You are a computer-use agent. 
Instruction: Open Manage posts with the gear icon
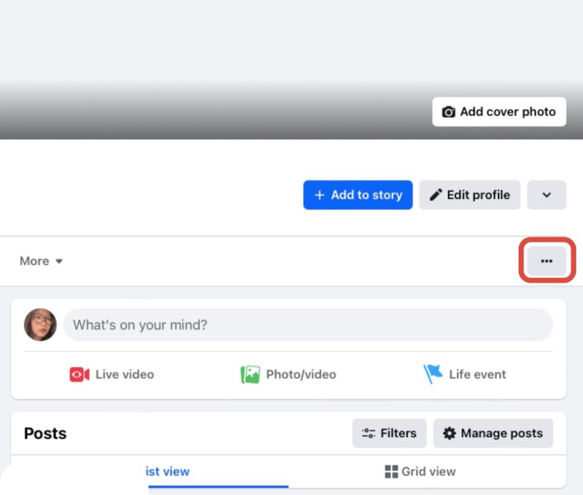click(x=451, y=433)
